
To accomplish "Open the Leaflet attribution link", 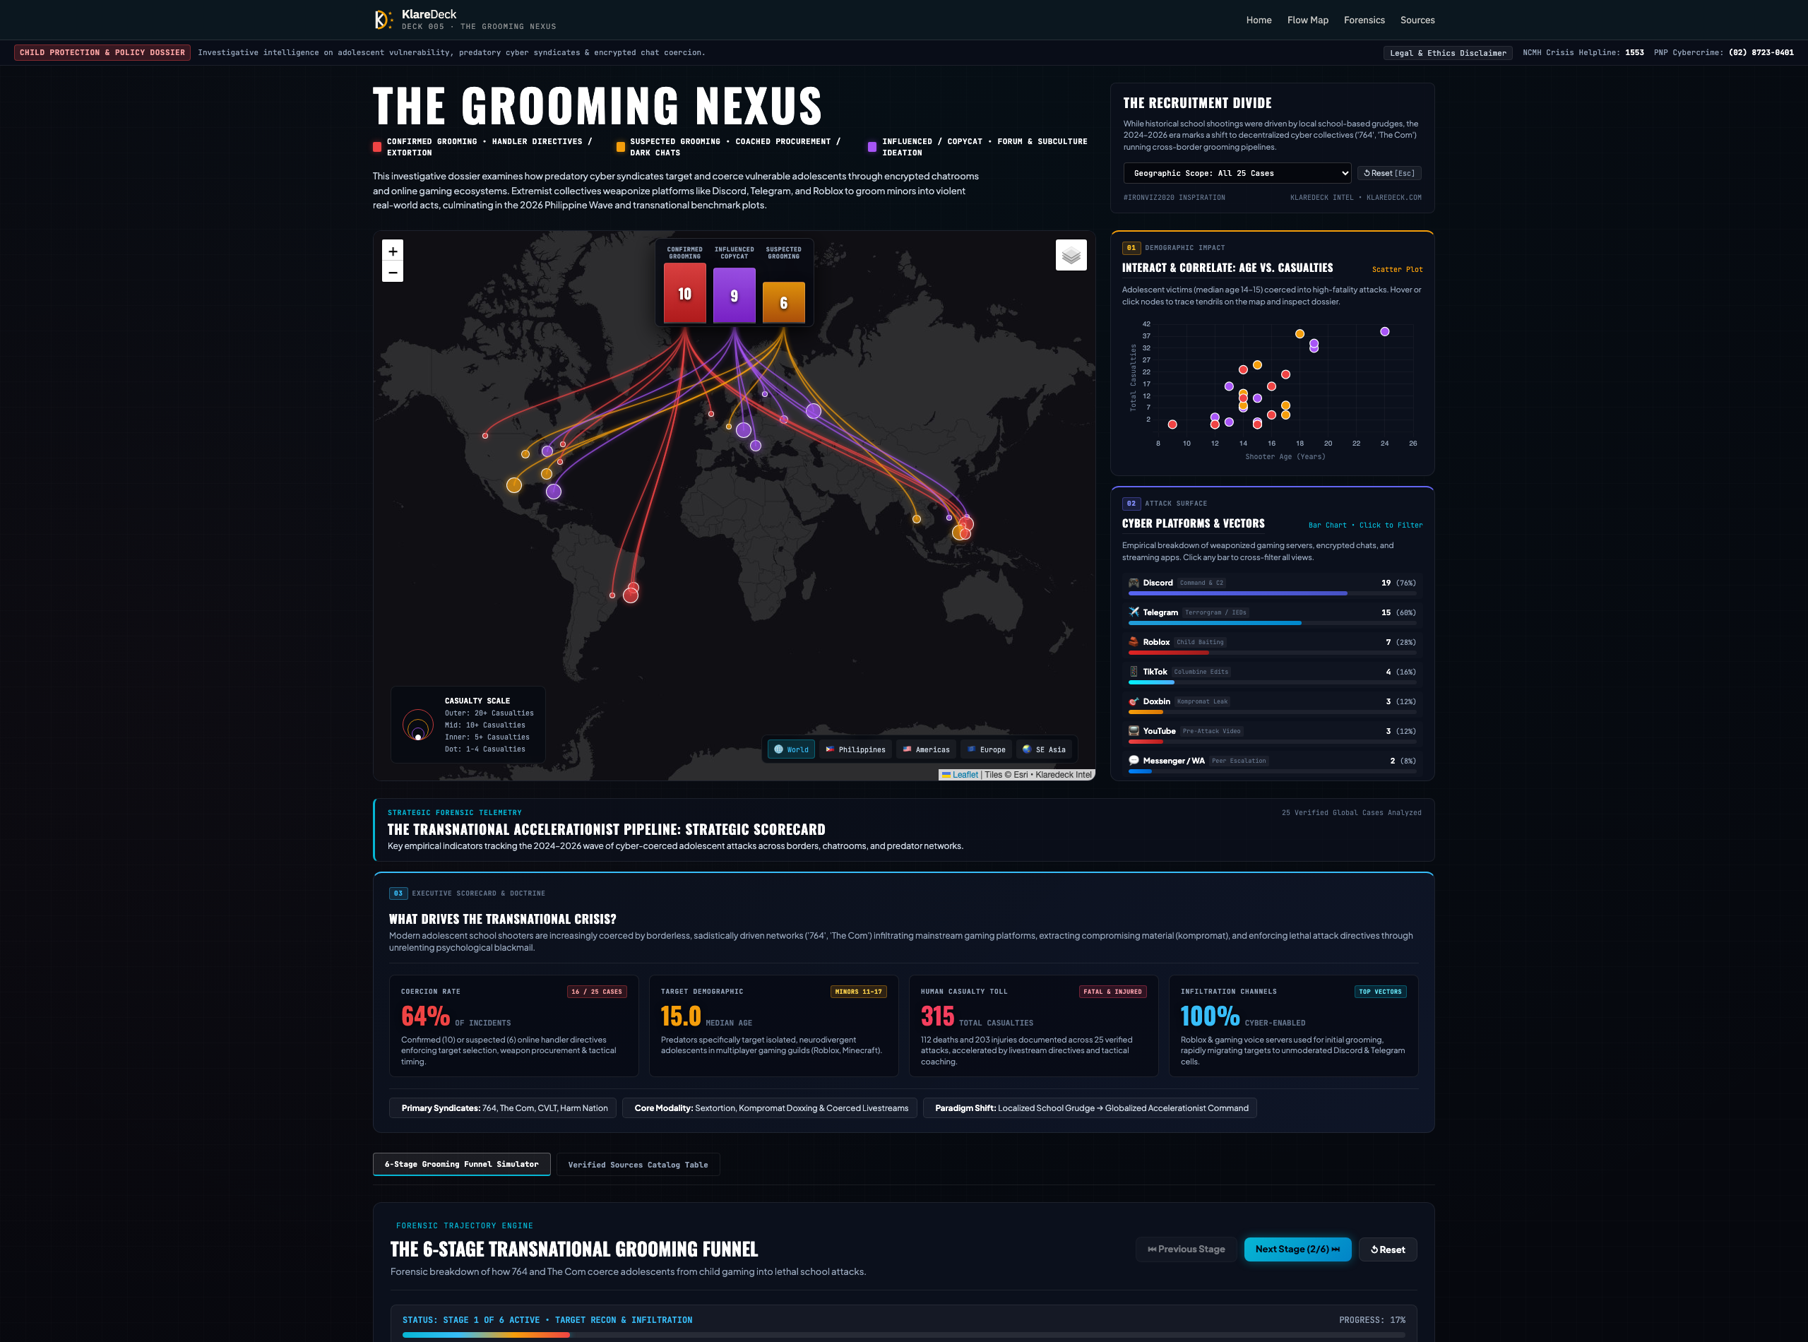I will point(964,775).
